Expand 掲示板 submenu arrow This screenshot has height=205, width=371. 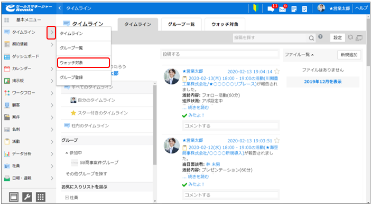[52, 81]
